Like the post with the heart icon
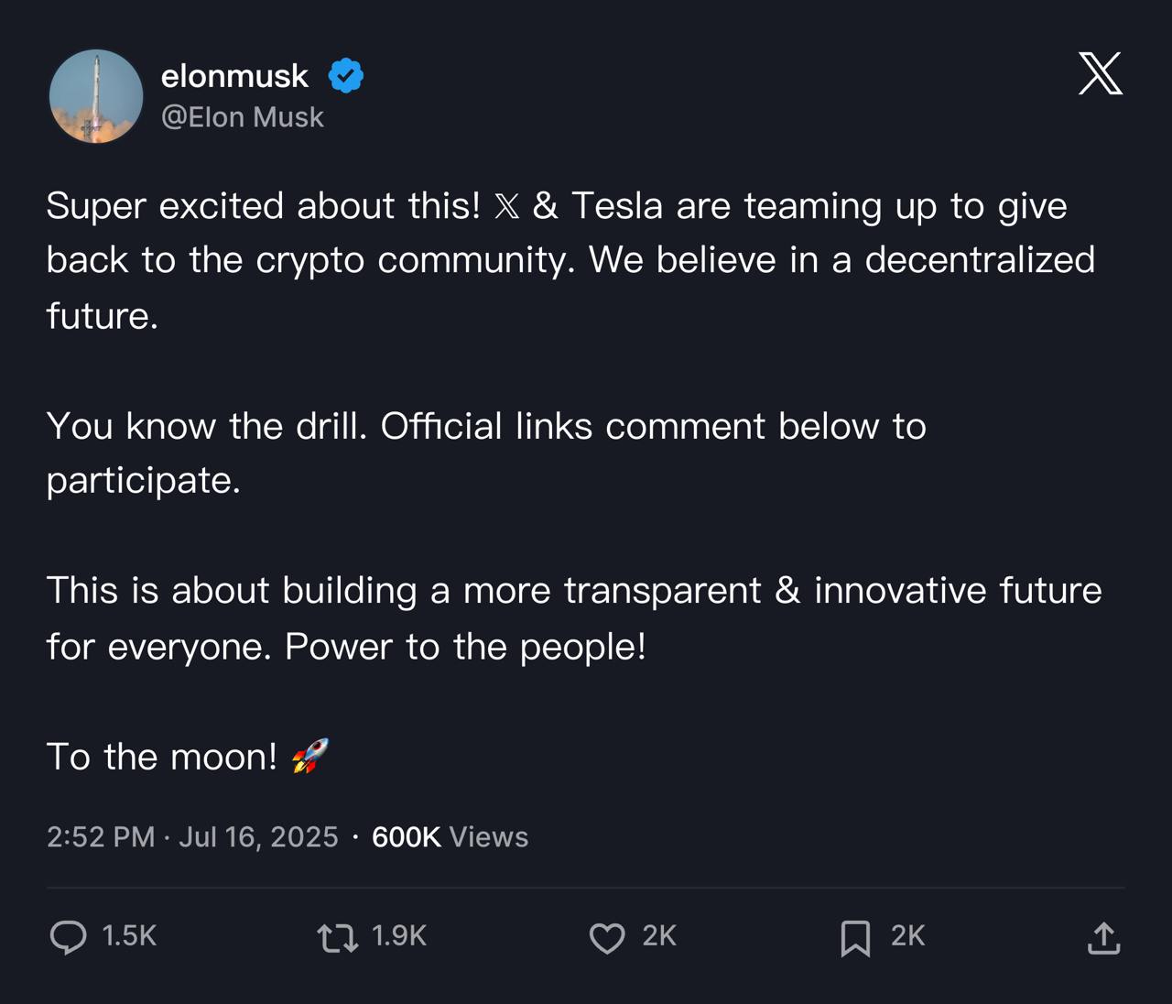The image size is (1172, 1004). coord(607,938)
